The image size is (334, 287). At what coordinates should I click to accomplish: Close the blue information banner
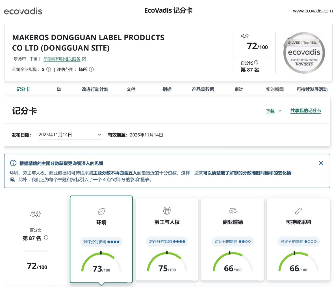pos(321,163)
